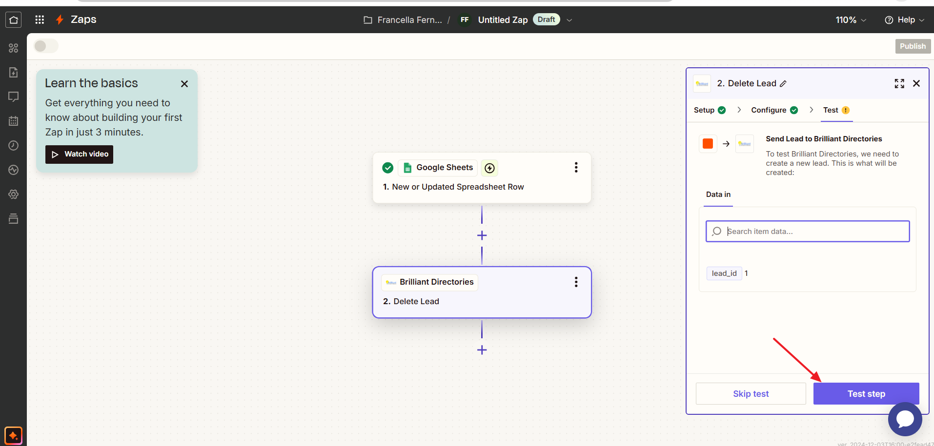This screenshot has width=934, height=446.
Task: Select the Google Sheets trigger step card
Action: coord(482,178)
